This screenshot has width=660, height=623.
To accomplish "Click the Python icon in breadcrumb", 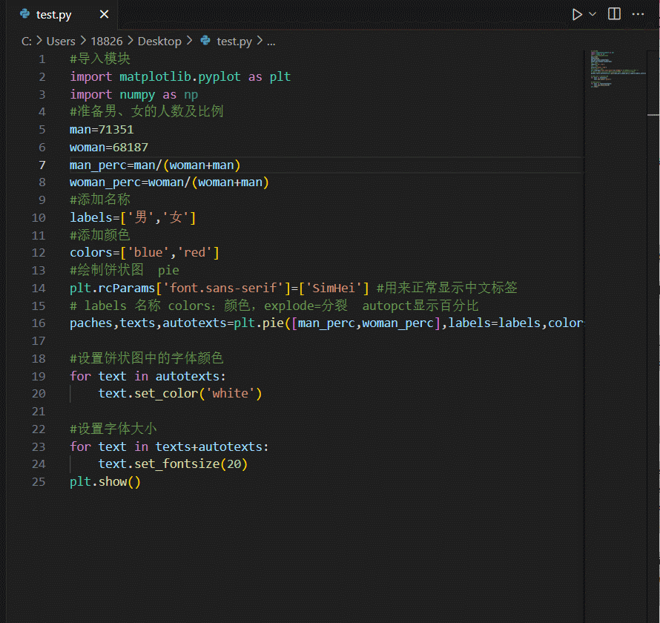I will [x=205, y=40].
